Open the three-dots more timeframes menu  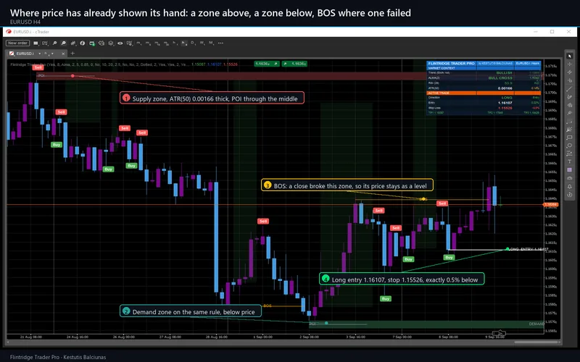point(220,43)
